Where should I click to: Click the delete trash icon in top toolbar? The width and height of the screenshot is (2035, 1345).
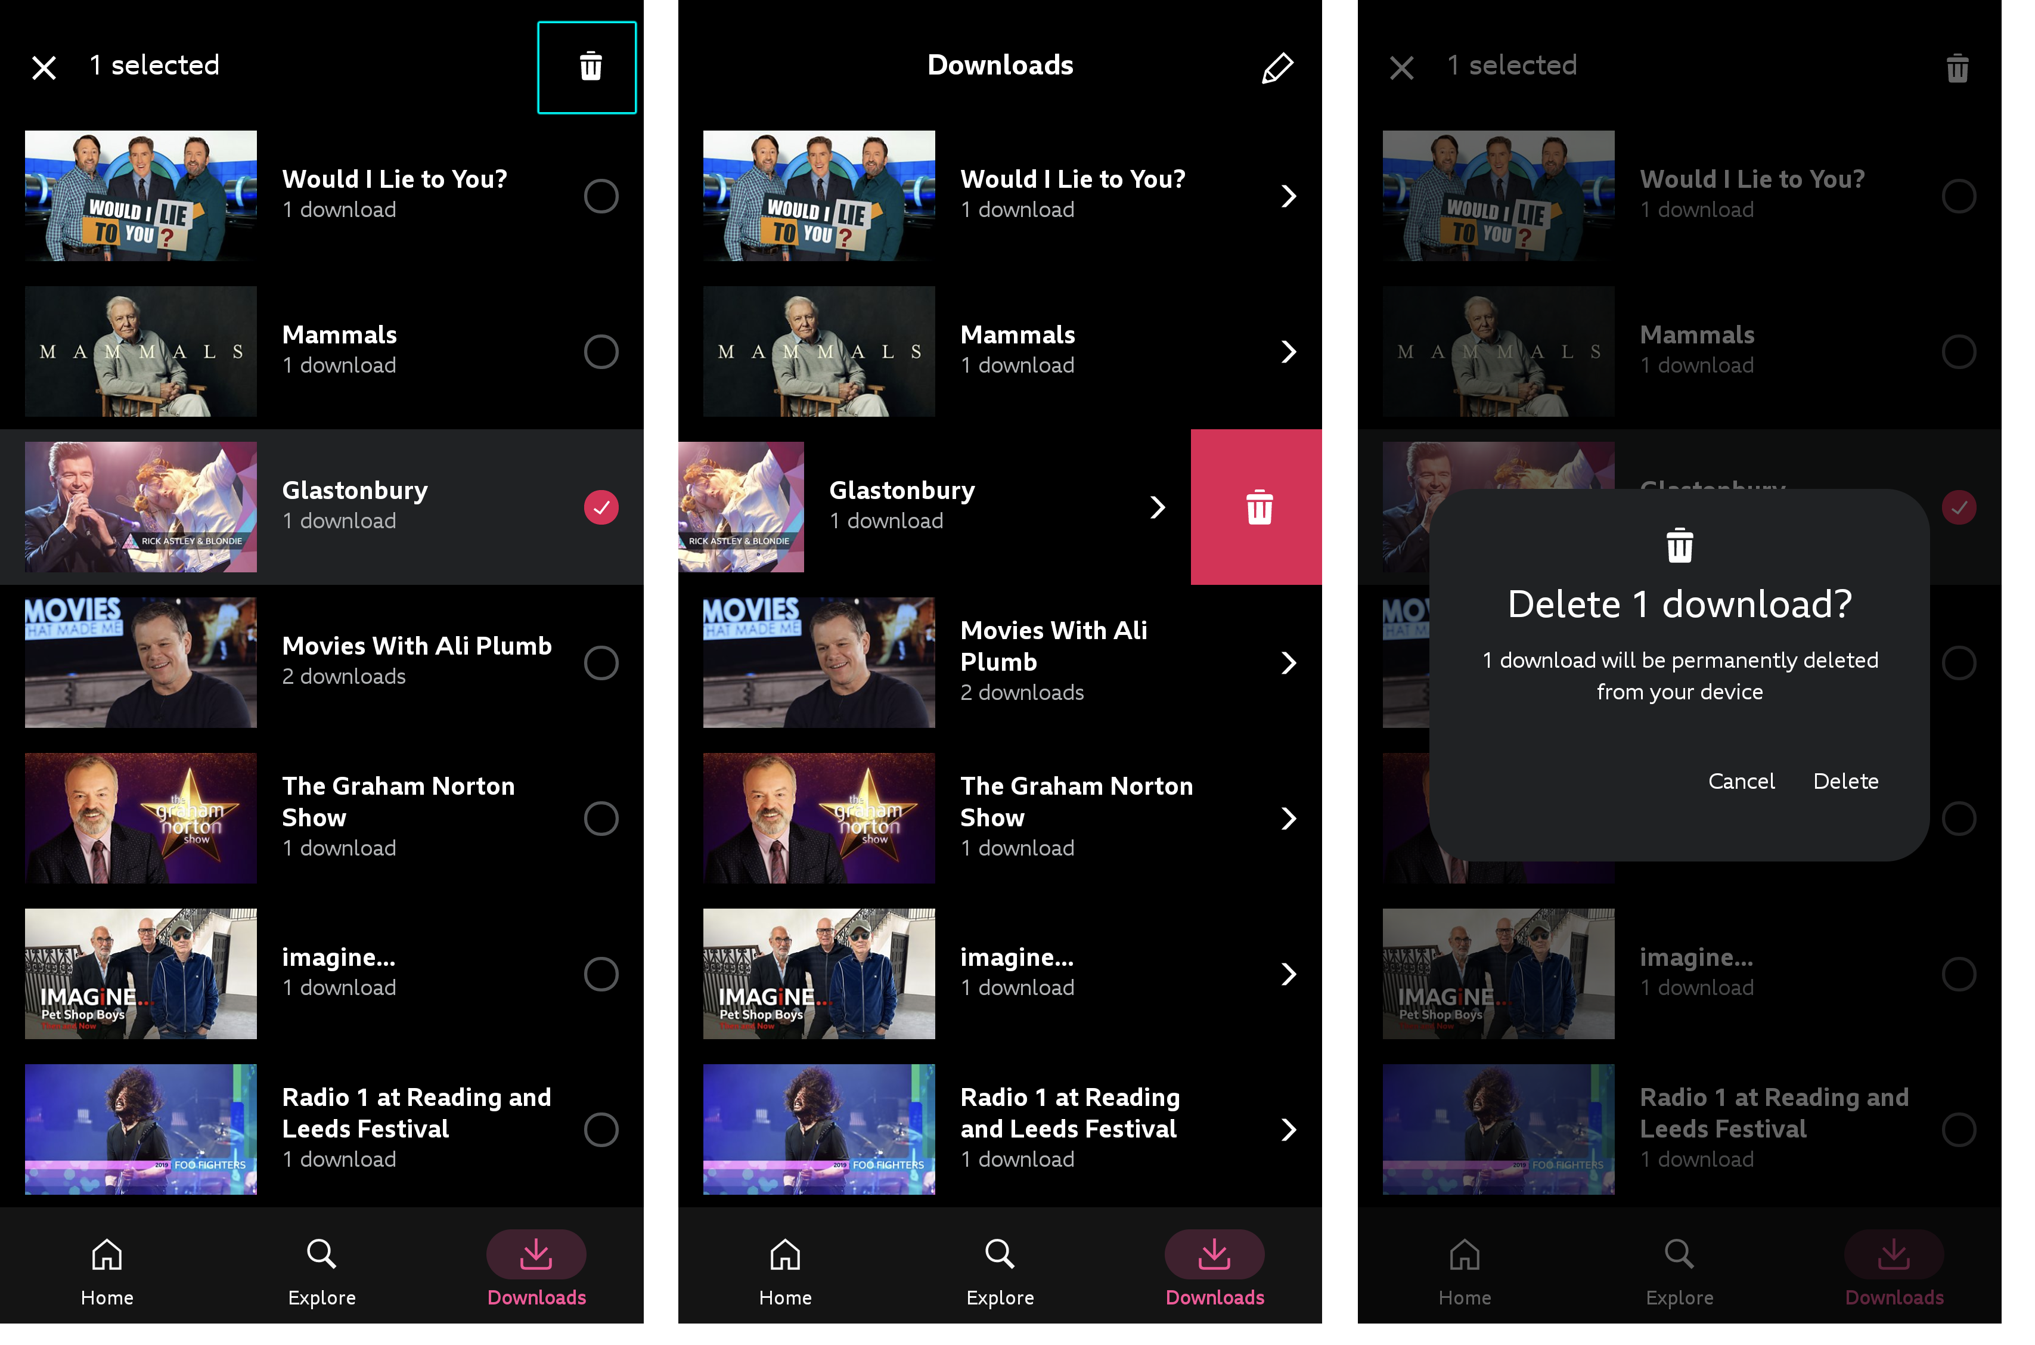587,66
